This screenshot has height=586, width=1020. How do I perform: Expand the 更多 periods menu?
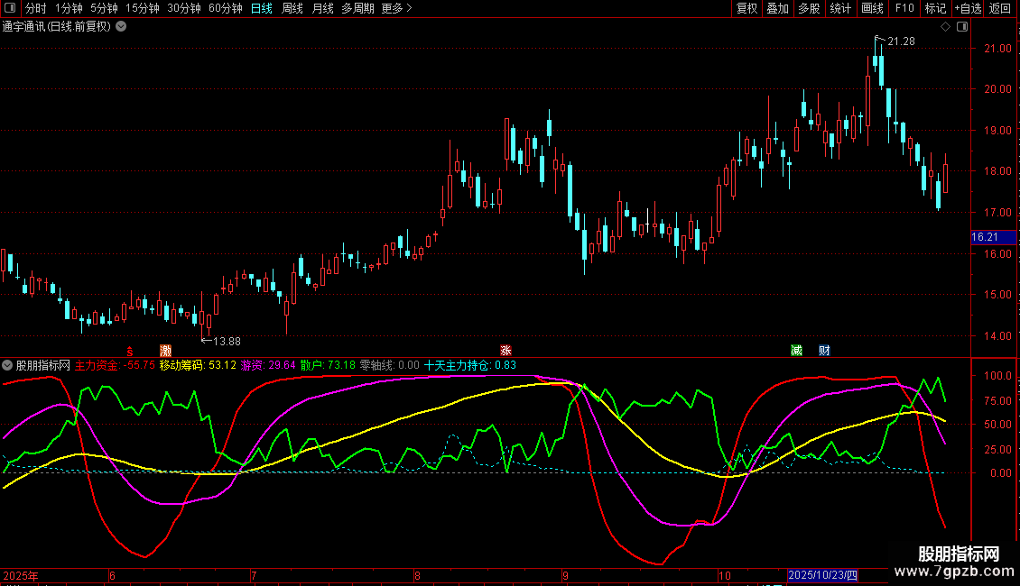point(396,8)
